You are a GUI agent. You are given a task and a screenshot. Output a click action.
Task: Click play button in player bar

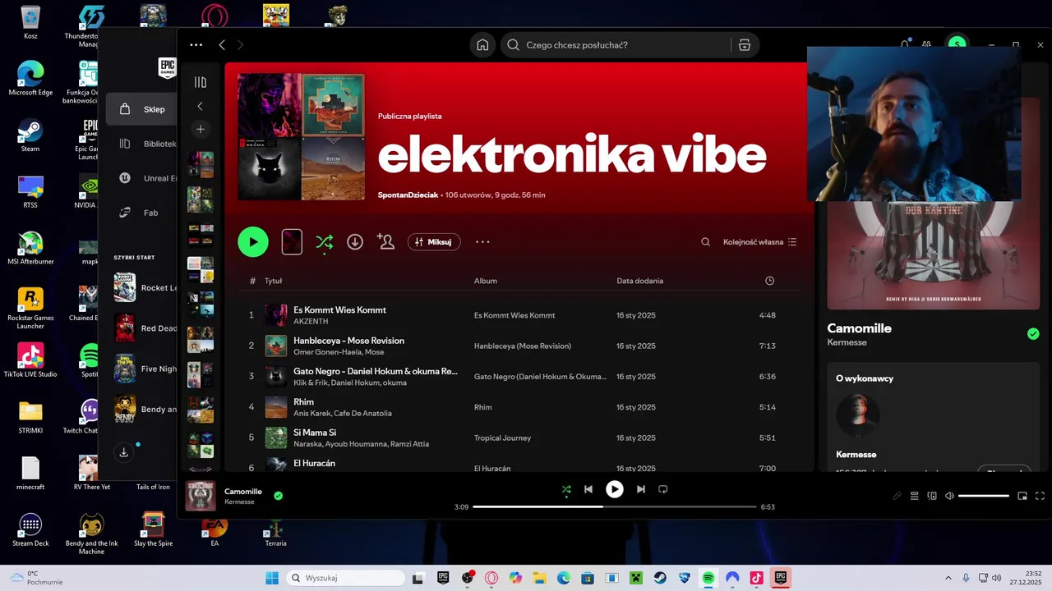[615, 489]
